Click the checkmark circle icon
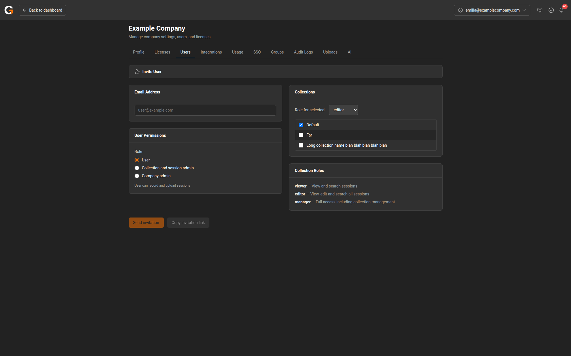 [x=551, y=10]
